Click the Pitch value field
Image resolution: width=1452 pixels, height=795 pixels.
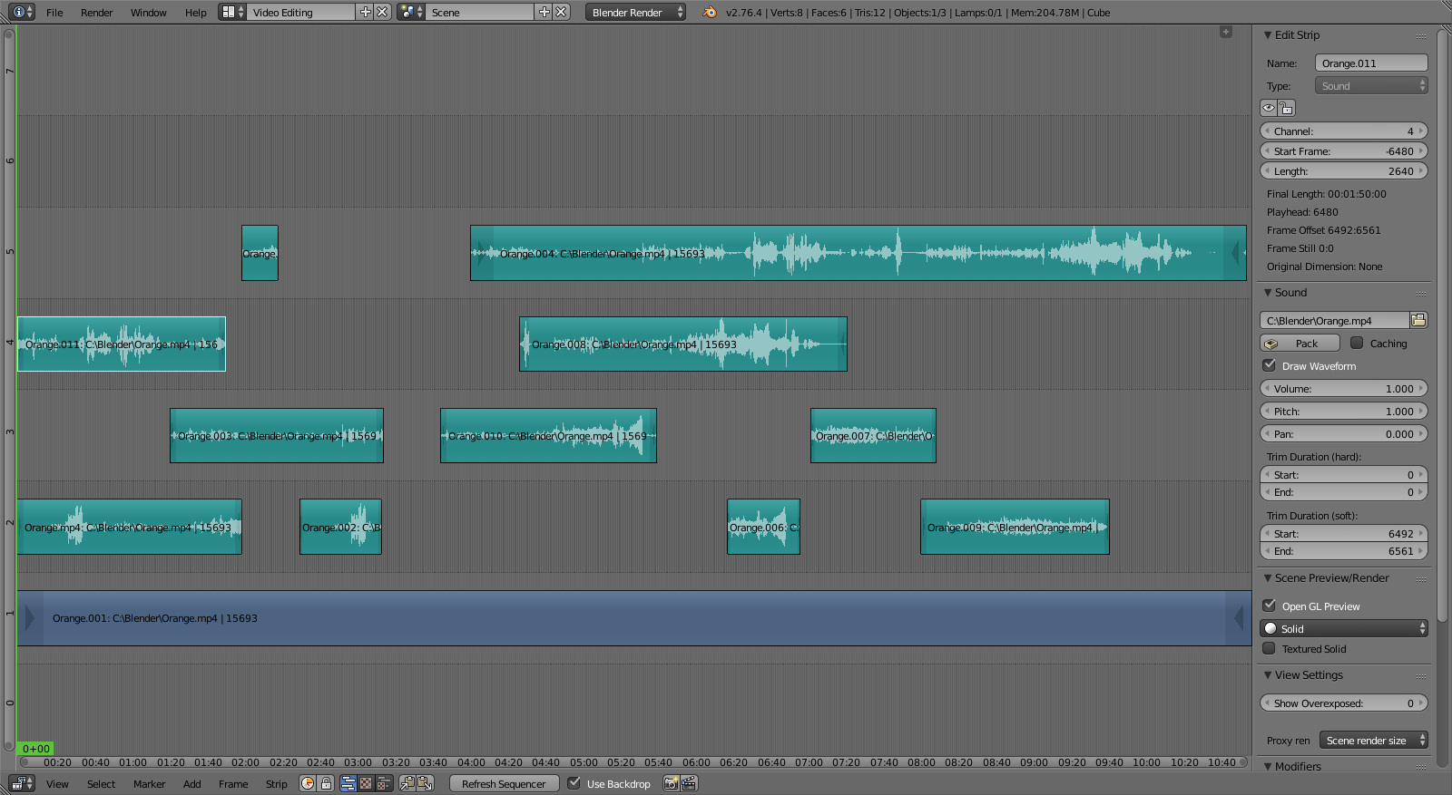[x=1344, y=412]
